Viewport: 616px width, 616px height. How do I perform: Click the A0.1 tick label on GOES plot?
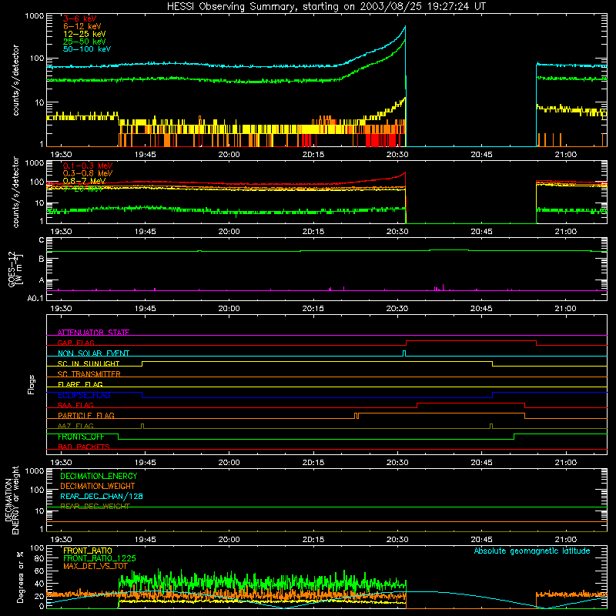(35, 299)
